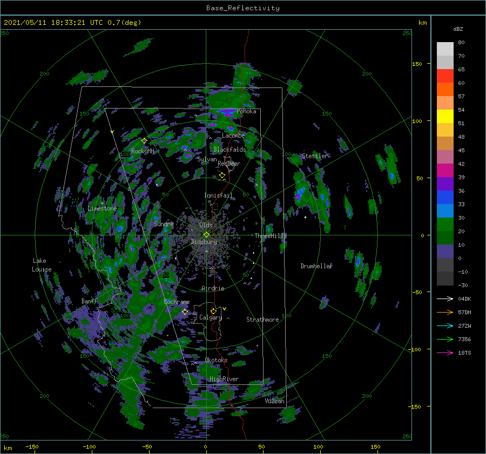Click the Calgary city label

point(211,317)
